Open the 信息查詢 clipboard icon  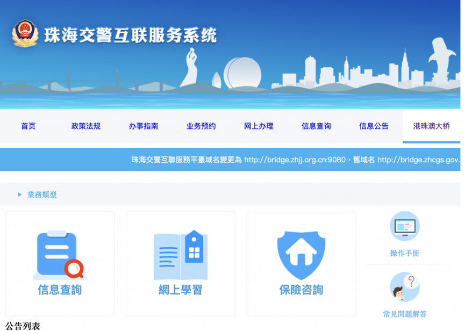pyautogui.click(x=60, y=255)
